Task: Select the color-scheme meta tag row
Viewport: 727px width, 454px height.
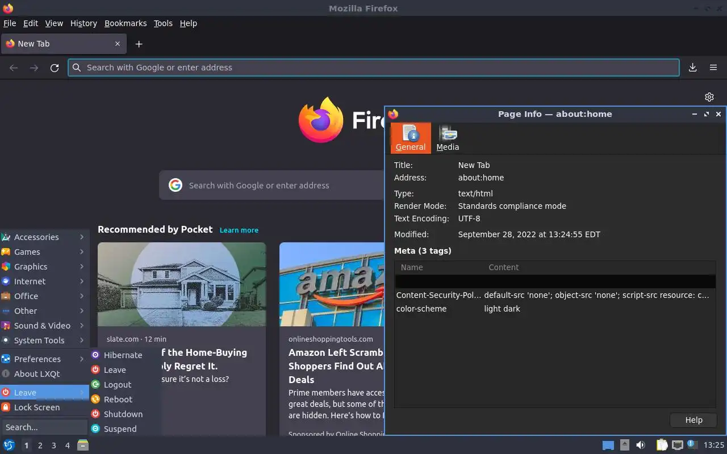Action: (x=555, y=309)
